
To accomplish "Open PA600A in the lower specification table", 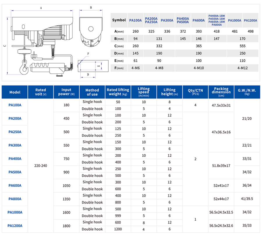I will pyautogui.click(x=15, y=185).
